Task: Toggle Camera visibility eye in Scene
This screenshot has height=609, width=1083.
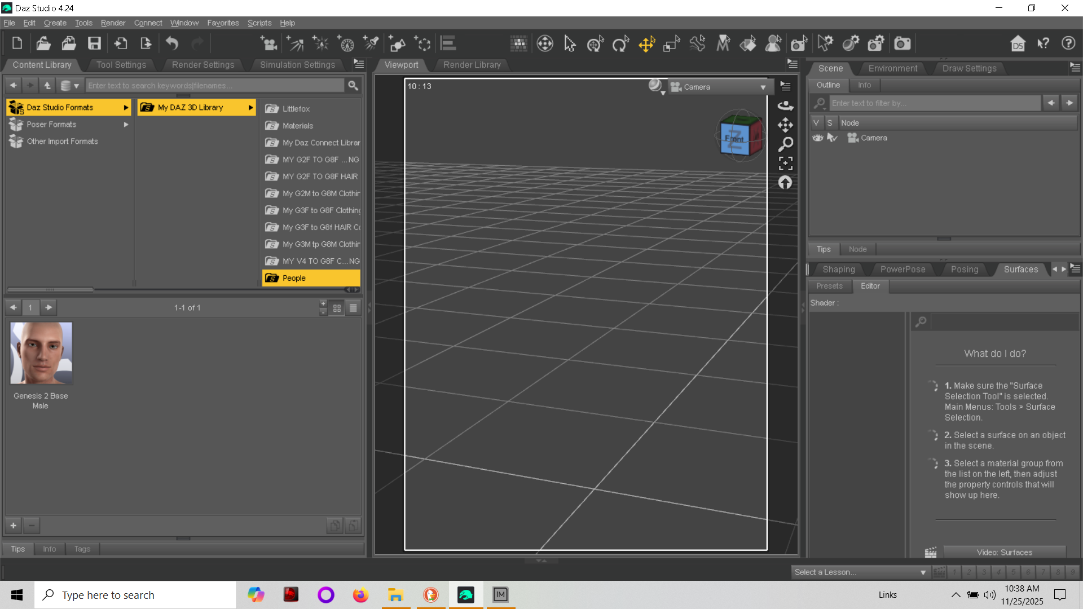Action: (x=817, y=138)
